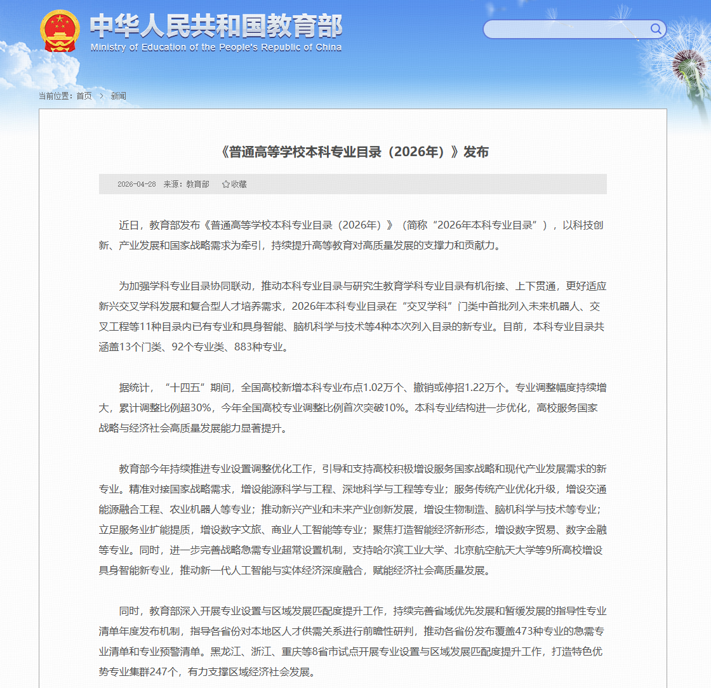Click the search magnifier icon

pyautogui.click(x=655, y=29)
